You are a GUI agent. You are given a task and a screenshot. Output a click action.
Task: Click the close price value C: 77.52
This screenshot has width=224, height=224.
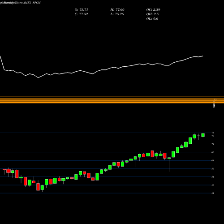point(81,14)
